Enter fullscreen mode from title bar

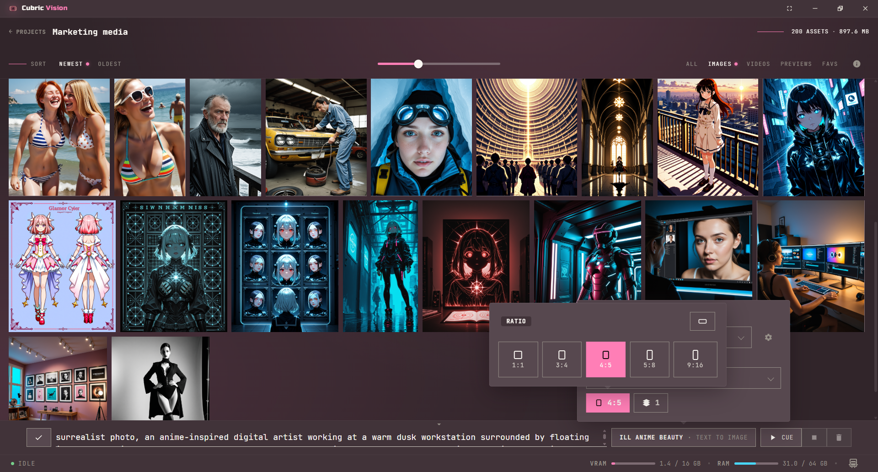789,8
